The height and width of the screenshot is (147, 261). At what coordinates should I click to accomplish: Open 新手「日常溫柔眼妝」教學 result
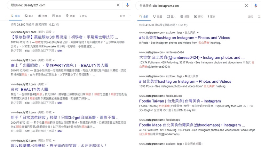tap(65, 118)
